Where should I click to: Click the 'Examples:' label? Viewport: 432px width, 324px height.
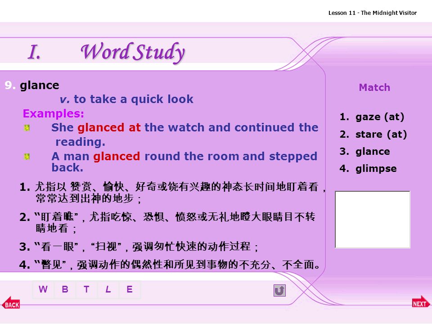54,113
